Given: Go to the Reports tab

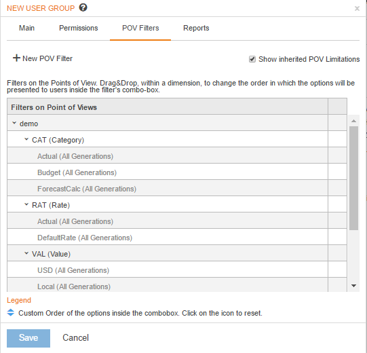Looking at the screenshot, I should 196,28.
